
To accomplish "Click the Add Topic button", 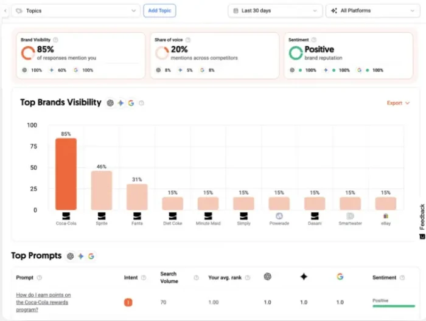I will pos(159,11).
